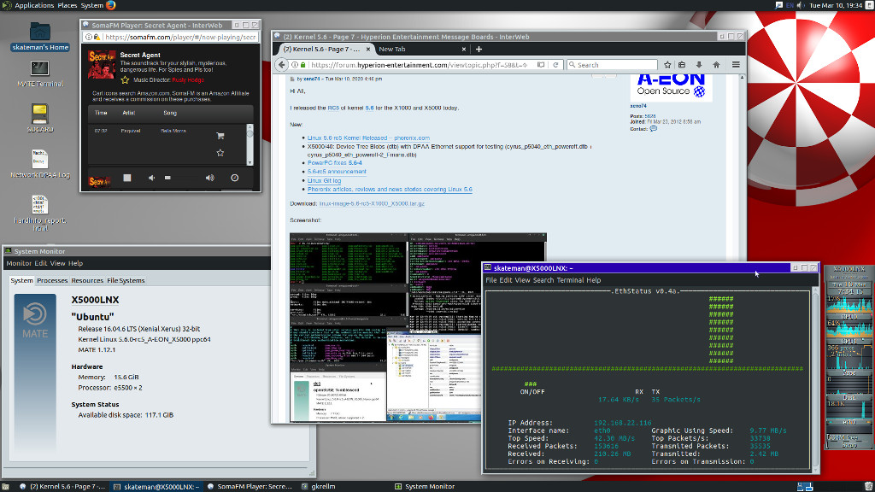Open the trash icon in bottom panel
875x492 pixels.
pos(869,486)
